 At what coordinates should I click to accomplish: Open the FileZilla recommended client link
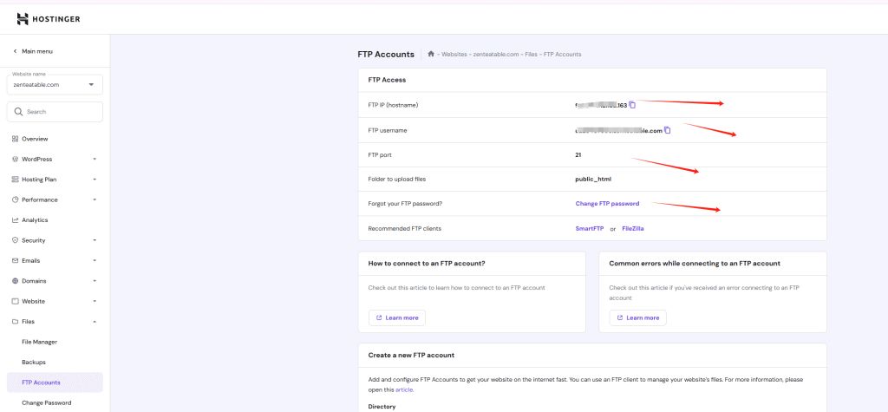pos(633,228)
